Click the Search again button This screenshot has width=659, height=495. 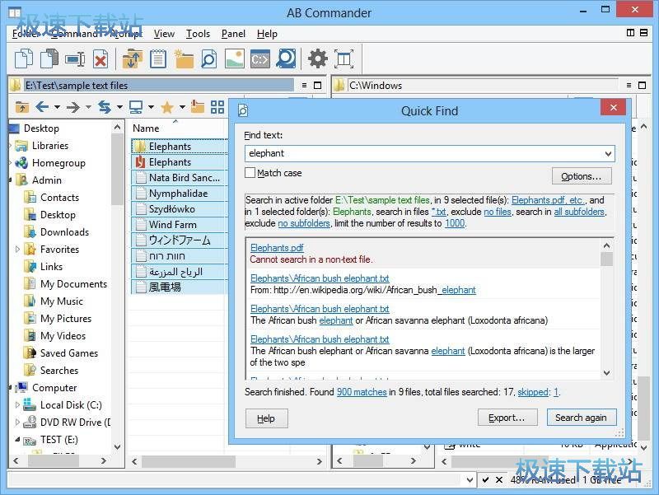pyautogui.click(x=581, y=418)
